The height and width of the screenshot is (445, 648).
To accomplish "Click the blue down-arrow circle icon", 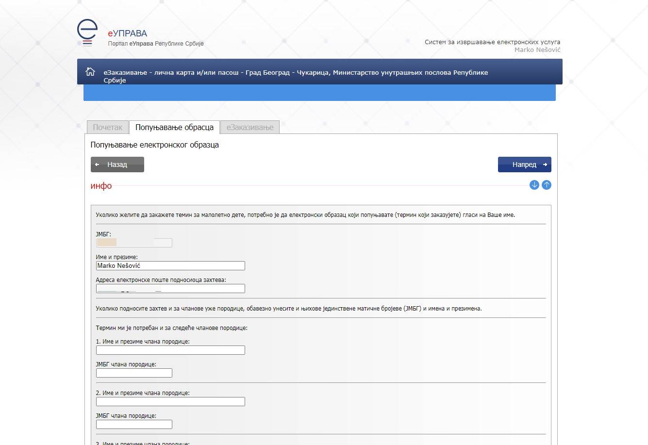I will tap(534, 185).
